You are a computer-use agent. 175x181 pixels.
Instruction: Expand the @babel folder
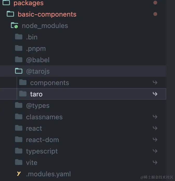coord(38,60)
